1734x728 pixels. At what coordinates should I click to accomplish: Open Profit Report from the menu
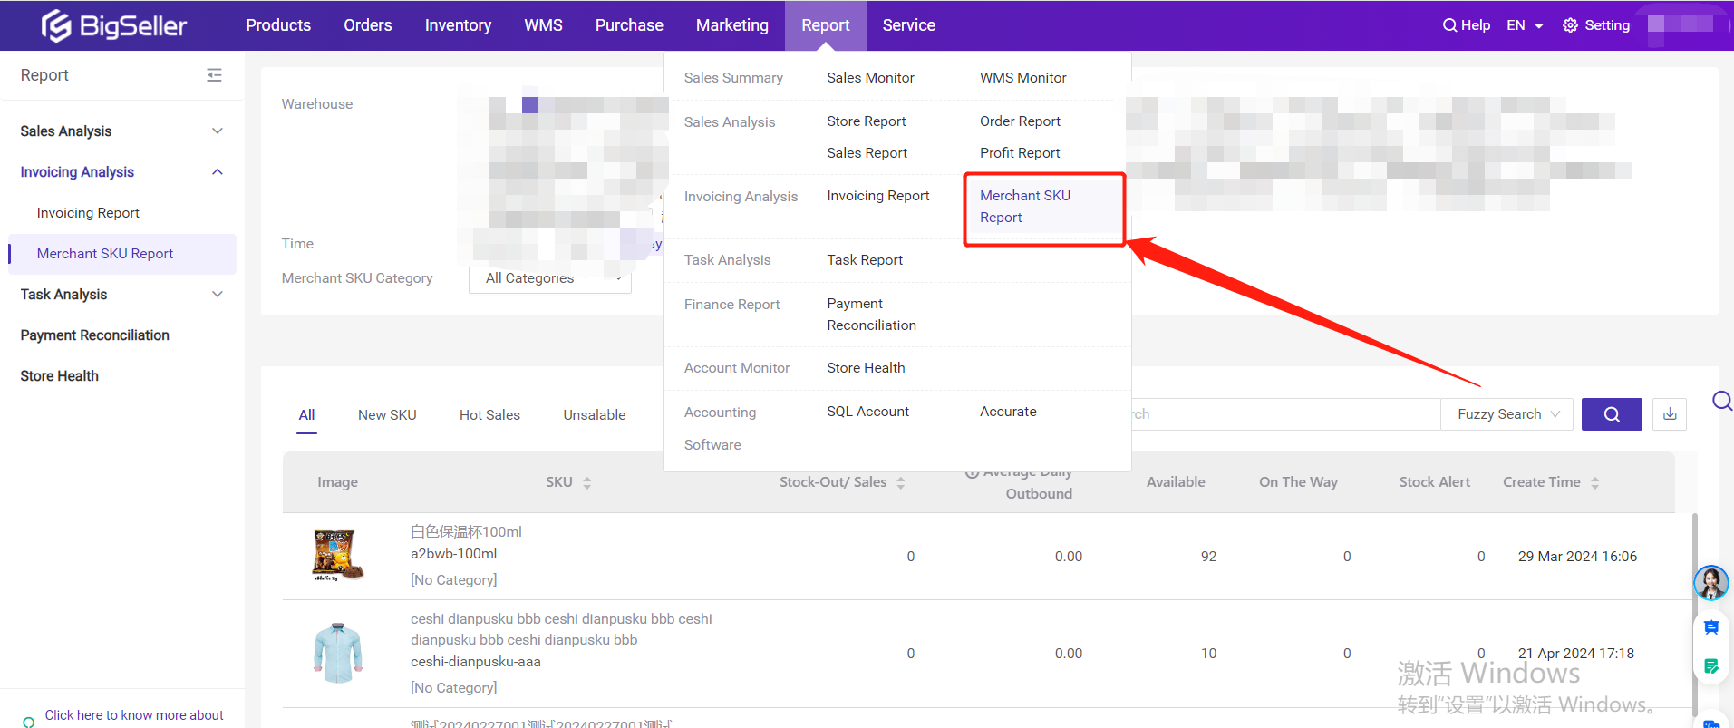1019,153
